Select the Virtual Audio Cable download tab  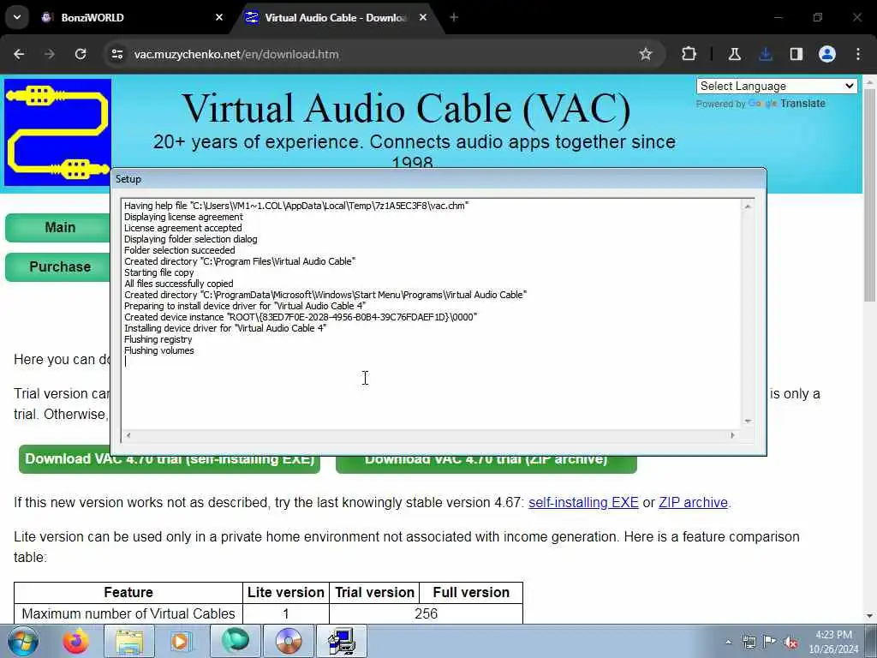337,17
